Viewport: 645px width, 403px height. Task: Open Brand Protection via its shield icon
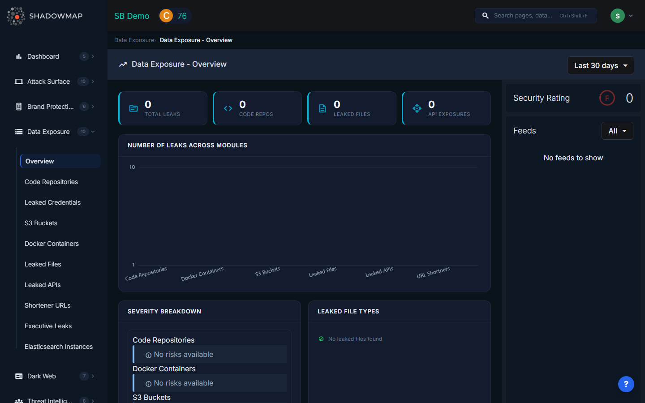click(18, 107)
